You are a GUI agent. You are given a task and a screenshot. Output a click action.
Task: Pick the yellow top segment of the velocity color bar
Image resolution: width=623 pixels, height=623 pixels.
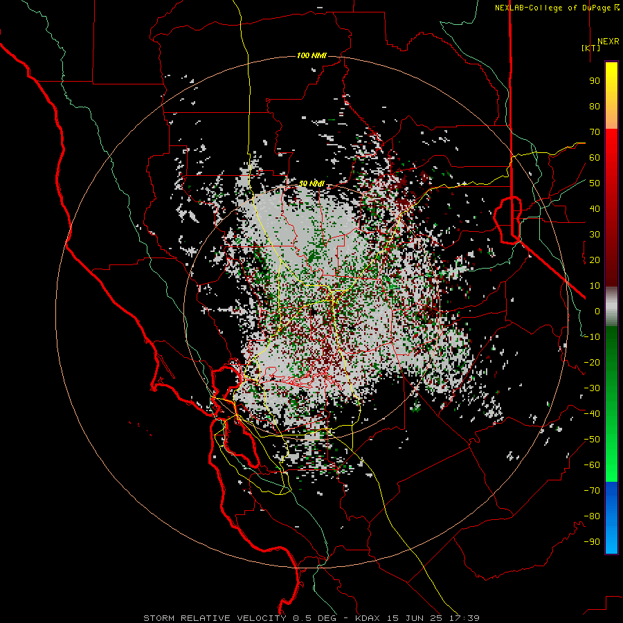pos(611,96)
